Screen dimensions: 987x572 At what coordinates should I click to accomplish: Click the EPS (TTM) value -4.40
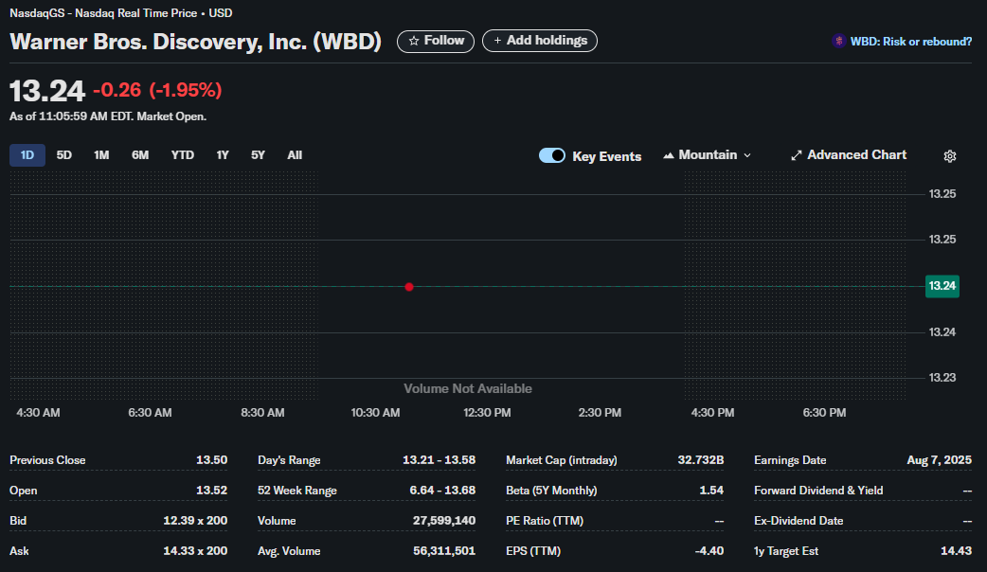click(709, 550)
